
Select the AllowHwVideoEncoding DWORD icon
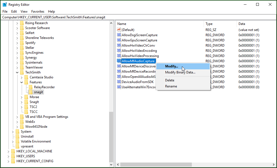(x=119, y=51)
